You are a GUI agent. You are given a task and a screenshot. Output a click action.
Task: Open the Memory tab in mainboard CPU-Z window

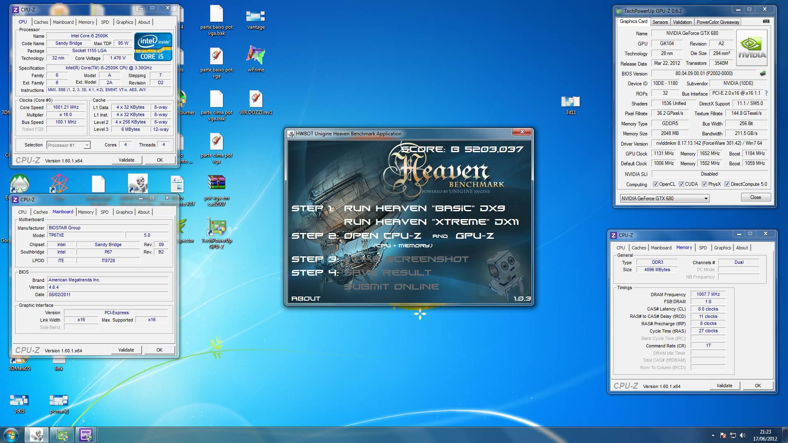pyautogui.click(x=86, y=212)
